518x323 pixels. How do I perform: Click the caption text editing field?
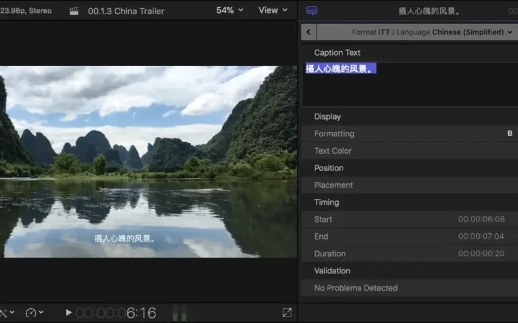pos(408,84)
